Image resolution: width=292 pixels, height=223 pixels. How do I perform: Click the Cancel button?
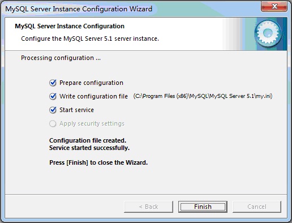pos(257,207)
